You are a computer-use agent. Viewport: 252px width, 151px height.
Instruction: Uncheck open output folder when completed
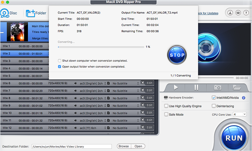point(59,66)
